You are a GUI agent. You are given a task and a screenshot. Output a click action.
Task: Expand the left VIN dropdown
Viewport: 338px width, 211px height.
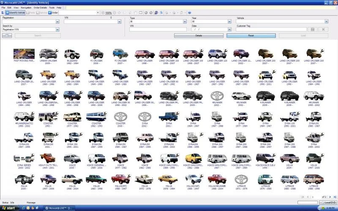pos(119,22)
